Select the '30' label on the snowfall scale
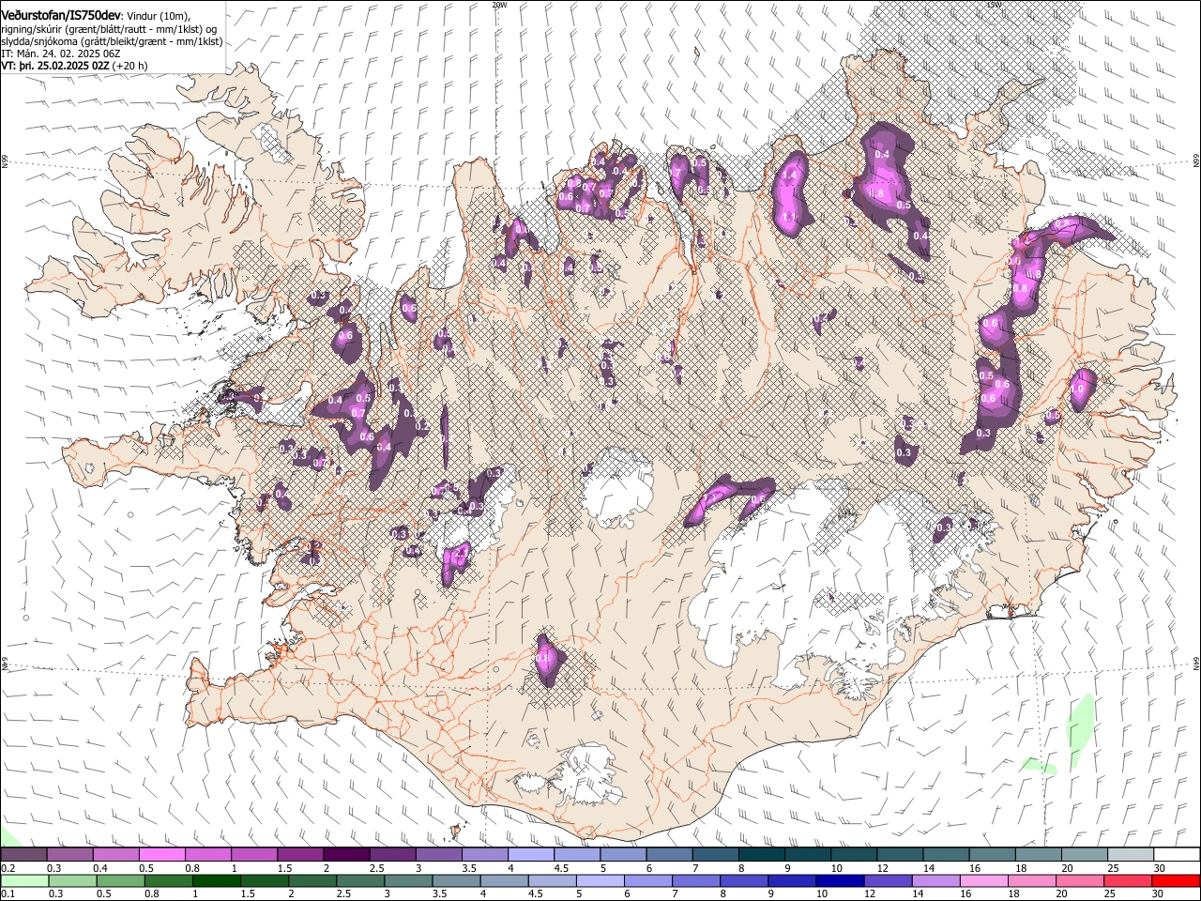This screenshot has width=1201, height=901. click(1159, 868)
